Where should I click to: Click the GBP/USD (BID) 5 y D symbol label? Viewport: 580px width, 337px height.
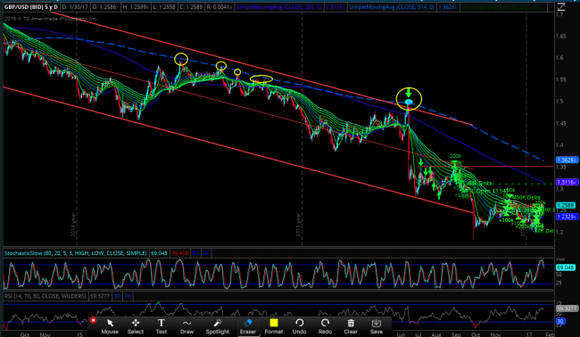click(30, 6)
